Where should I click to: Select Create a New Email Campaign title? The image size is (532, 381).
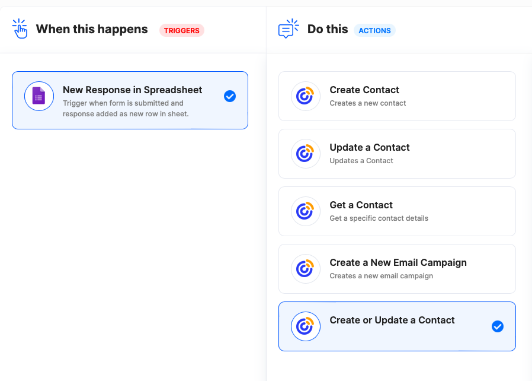click(398, 262)
